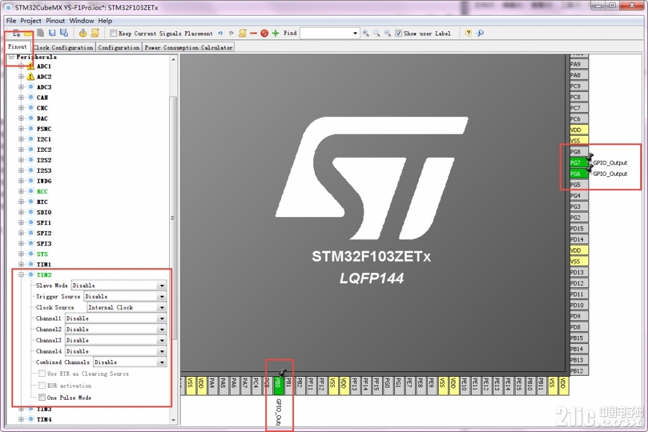The width and height of the screenshot is (648, 432).
Task: Click the peripherals tree vertical scrollbar
Action: pos(173,218)
